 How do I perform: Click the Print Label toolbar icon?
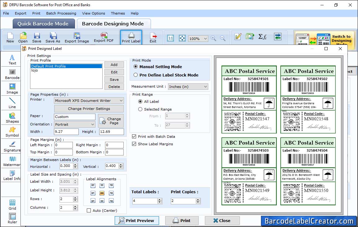131,38
